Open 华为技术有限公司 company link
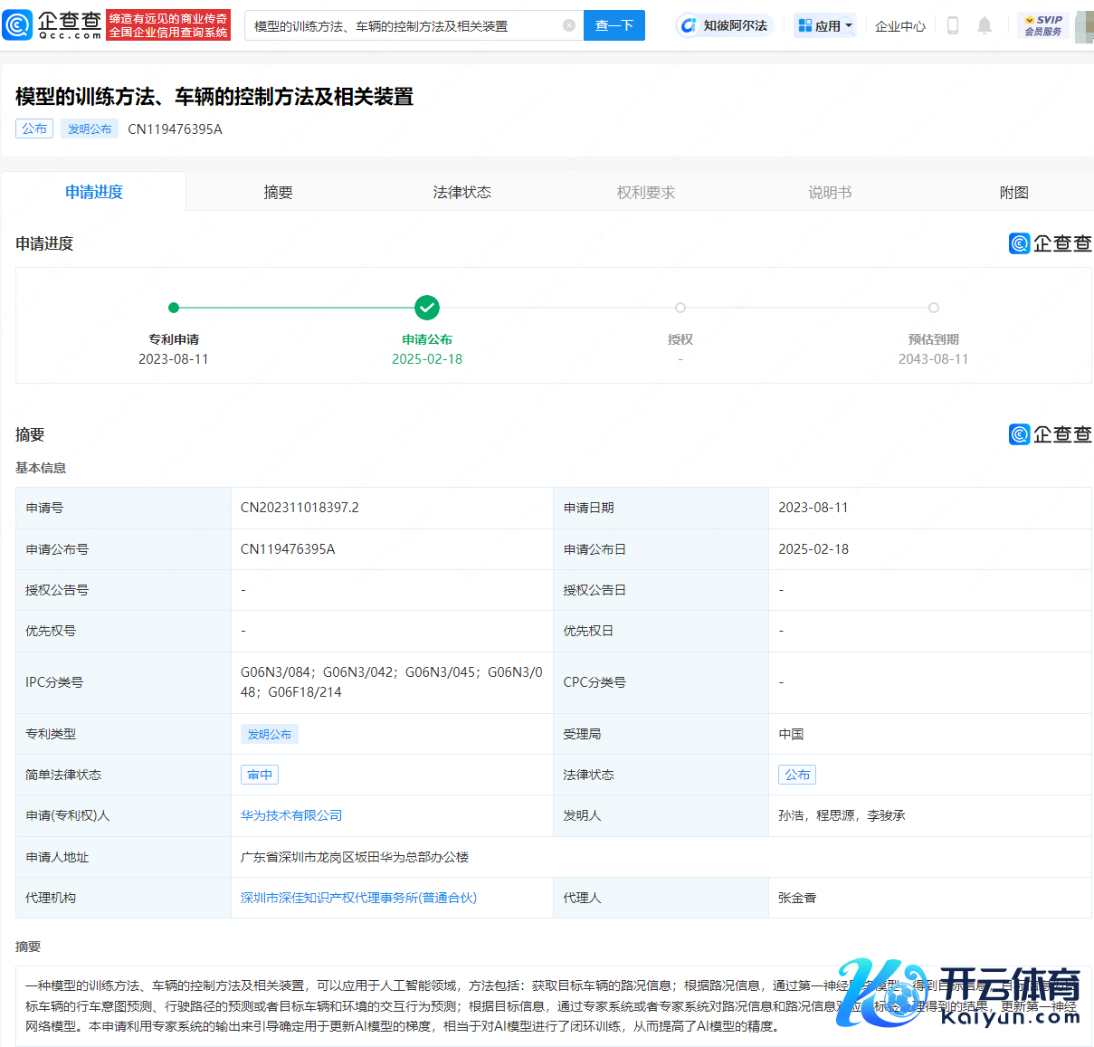The width and height of the screenshot is (1094, 1047). (291, 815)
